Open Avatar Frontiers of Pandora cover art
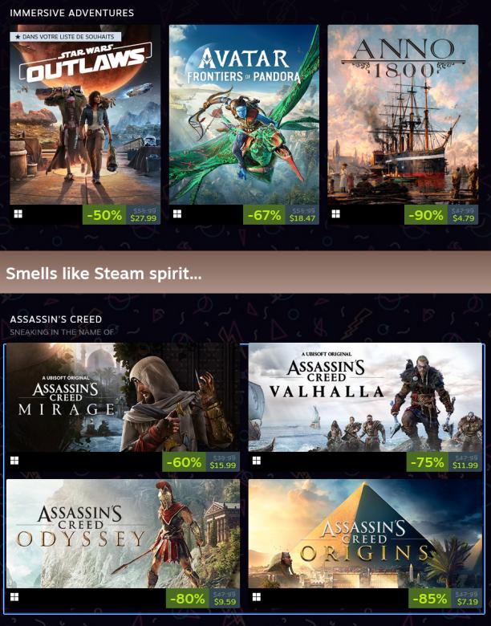The height and width of the screenshot is (626, 491). (244, 115)
